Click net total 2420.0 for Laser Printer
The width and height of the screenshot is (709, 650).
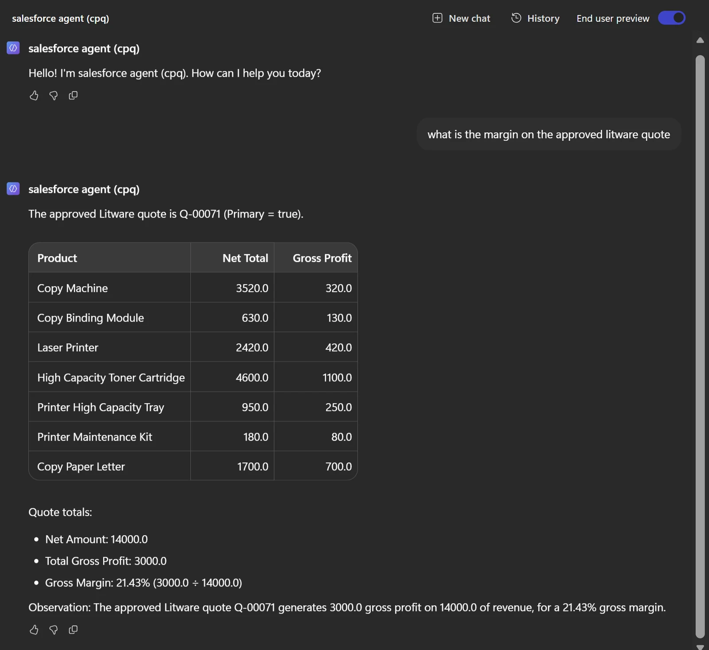pyautogui.click(x=233, y=347)
